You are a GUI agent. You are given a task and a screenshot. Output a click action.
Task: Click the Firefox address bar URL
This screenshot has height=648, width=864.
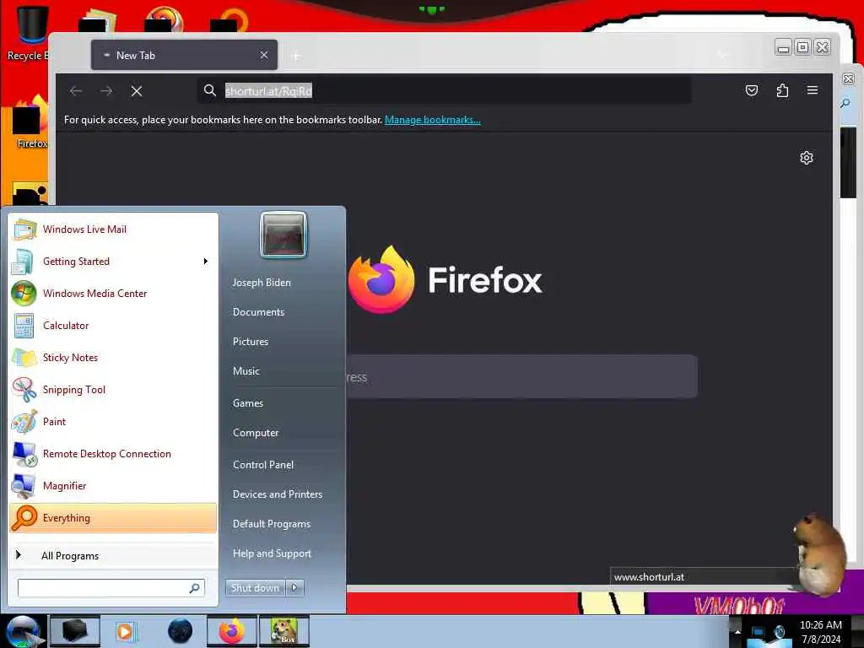(269, 91)
